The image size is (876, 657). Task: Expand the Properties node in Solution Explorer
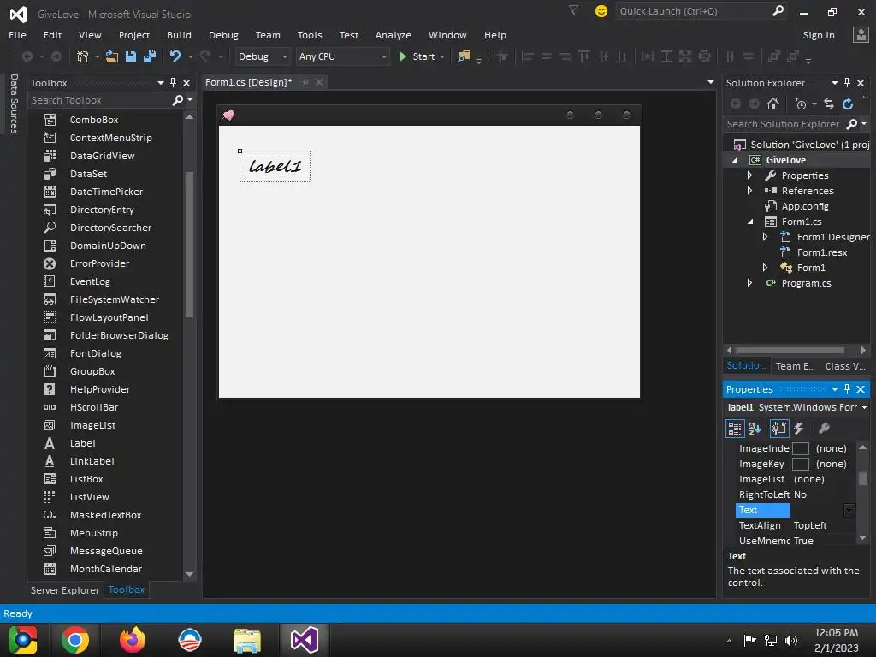click(x=749, y=175)
